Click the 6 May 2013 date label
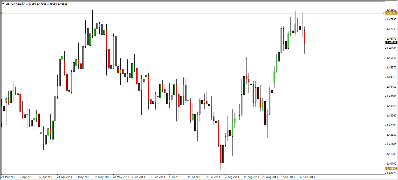 click(83, 177)
